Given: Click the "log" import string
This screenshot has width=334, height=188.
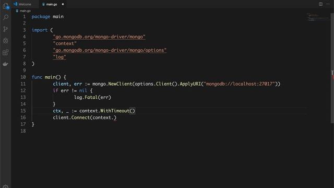Looking at the screenshot, I should [59, 57].
